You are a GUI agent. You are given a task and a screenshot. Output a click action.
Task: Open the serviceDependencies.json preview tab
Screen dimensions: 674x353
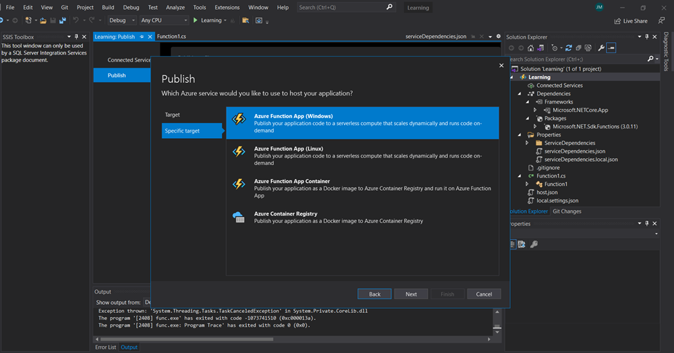click(x=436, y=37)
